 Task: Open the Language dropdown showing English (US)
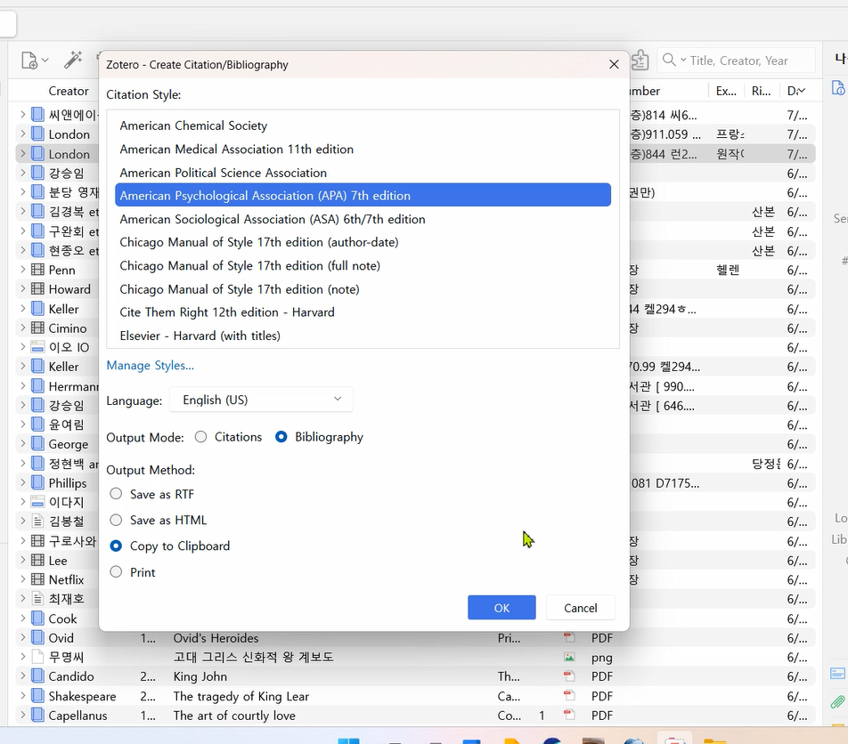click(261, 400)
